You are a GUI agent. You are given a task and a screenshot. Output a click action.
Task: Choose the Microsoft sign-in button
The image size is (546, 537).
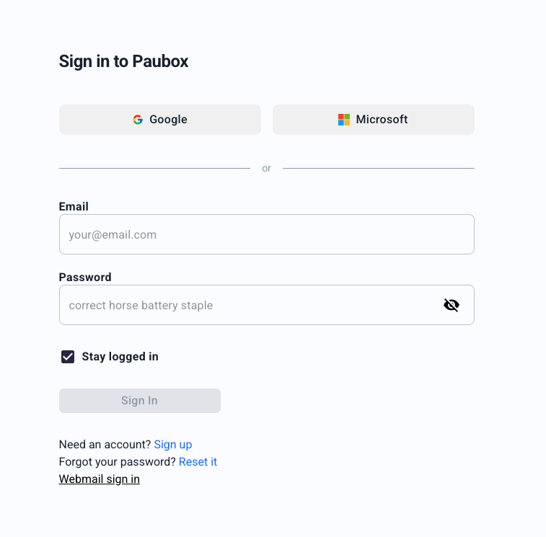point(374,120)
